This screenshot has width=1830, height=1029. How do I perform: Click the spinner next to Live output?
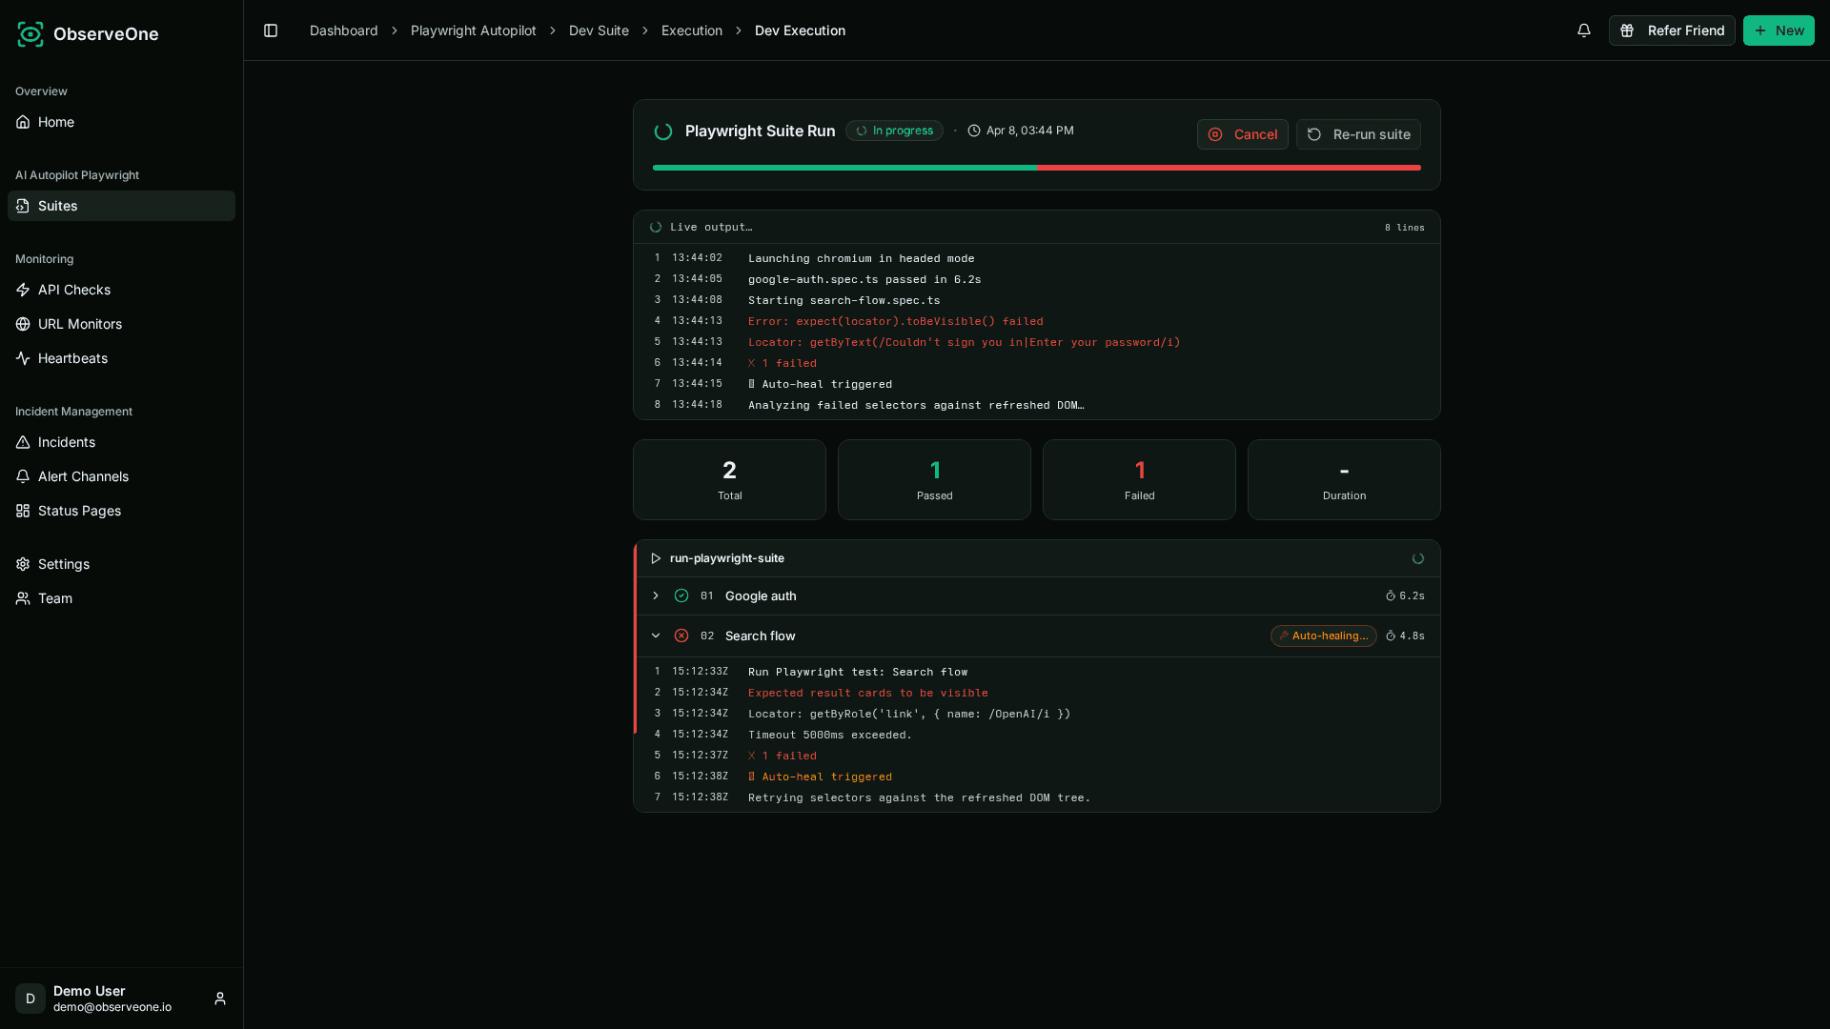pyautogui.click(x=656, y=227)
